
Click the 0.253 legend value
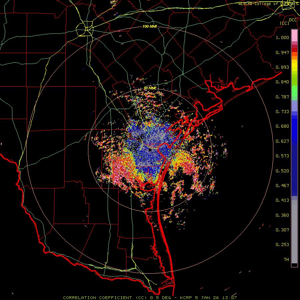[282, 245]
